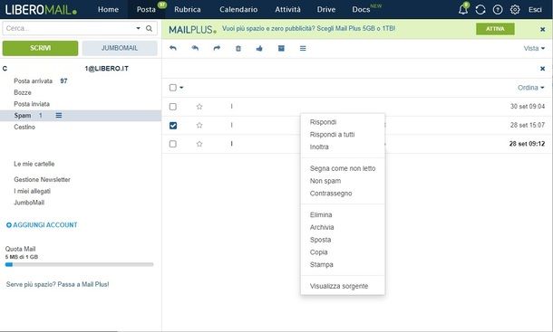Image resolution: width=553 pixels, height=332 pixels.
Task: Click the search magnifier icon
Action: click(x=150, y=29)
